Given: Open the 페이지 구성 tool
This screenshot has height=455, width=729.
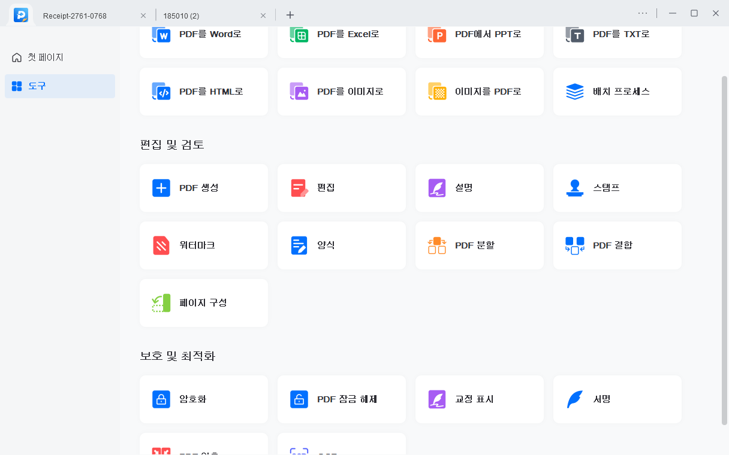Looking at the screenshot, I should click(x=204, y=302).
